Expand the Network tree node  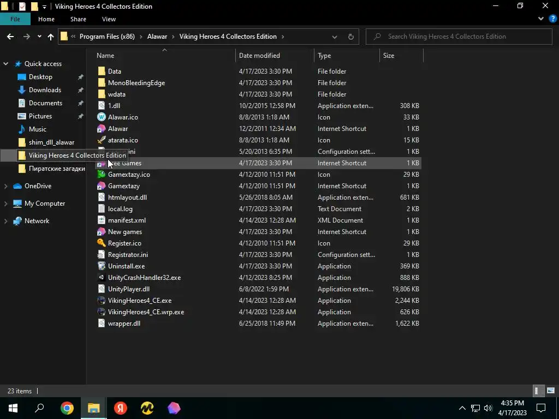click(5, 221)
